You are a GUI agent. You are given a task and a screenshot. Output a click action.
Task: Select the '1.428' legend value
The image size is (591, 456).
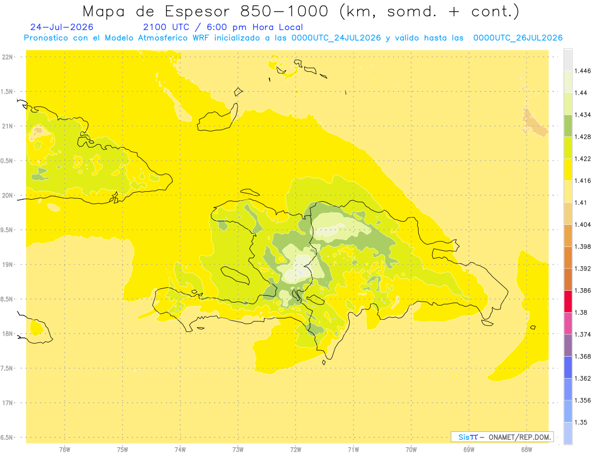click(x=582, y=137)
